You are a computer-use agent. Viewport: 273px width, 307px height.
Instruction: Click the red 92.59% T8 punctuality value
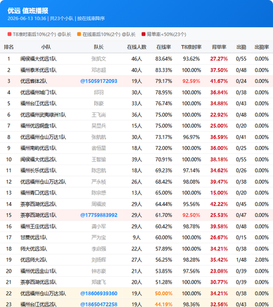[191, 81]
